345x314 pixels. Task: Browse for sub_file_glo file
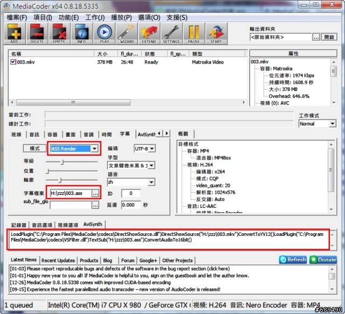pyautogui.click(x=95, y=205)
